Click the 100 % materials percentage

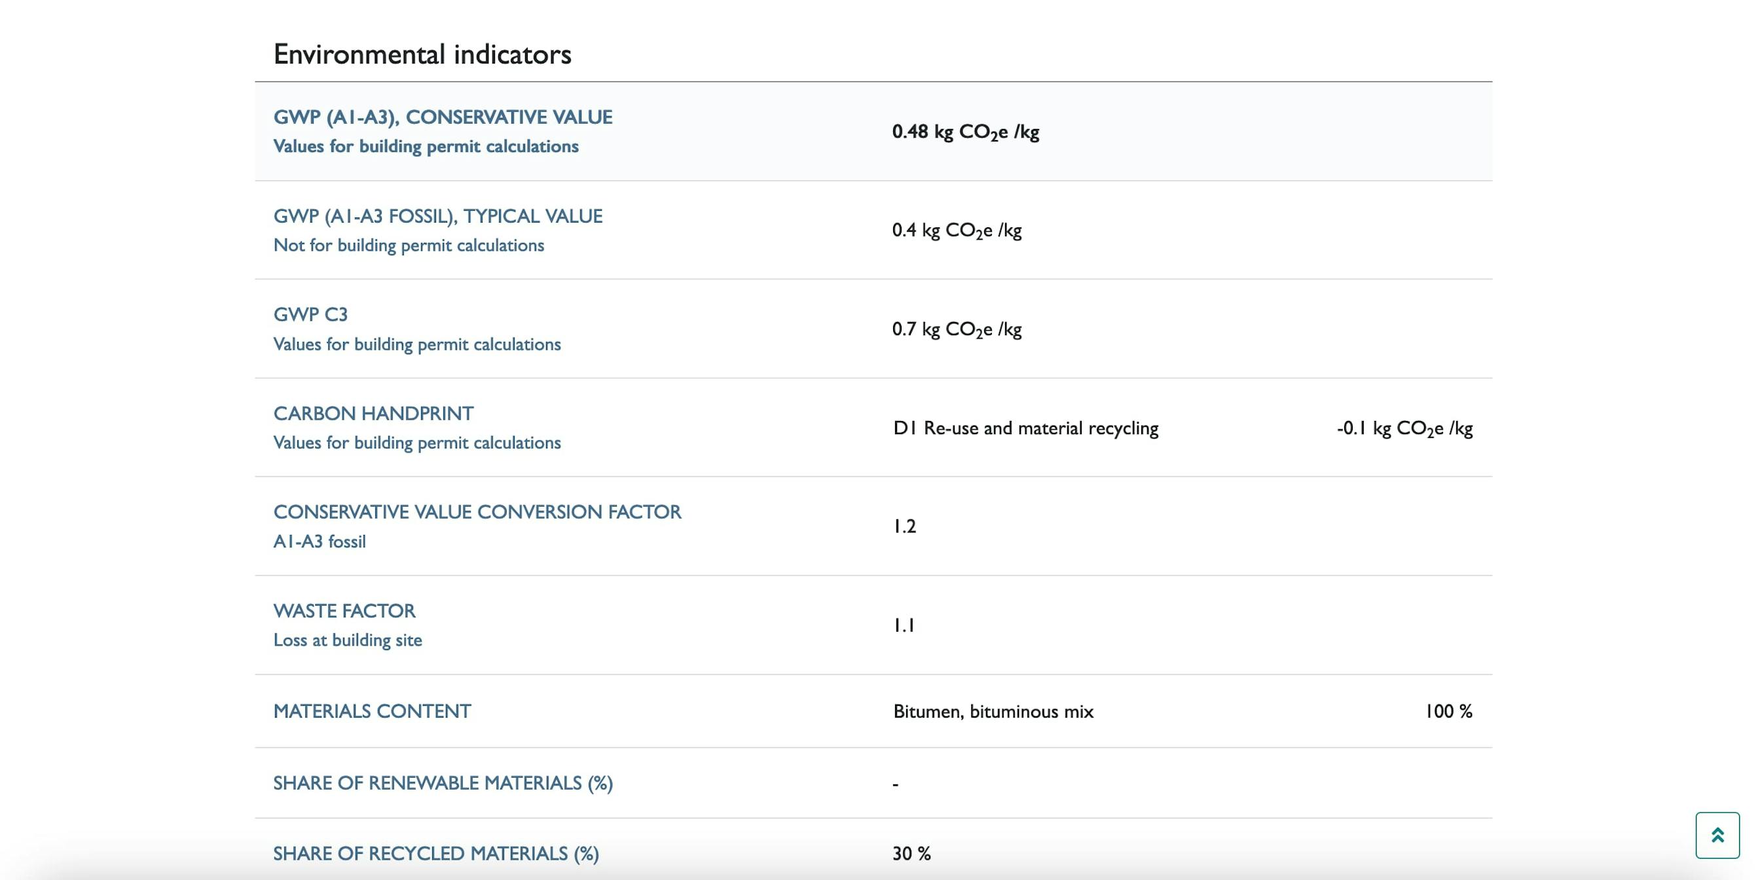[x=1448, y=711]
